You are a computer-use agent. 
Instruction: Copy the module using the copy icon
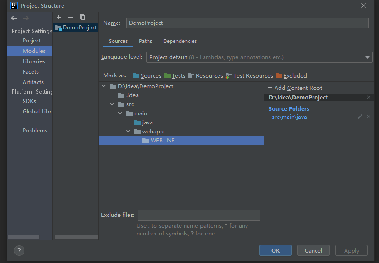coord(82,17)
